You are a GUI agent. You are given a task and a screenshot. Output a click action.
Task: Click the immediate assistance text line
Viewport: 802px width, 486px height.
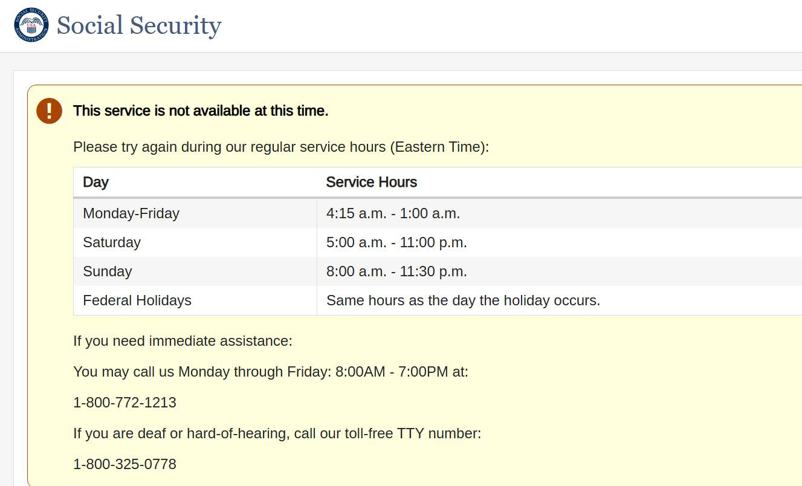(x=183, y=341)
